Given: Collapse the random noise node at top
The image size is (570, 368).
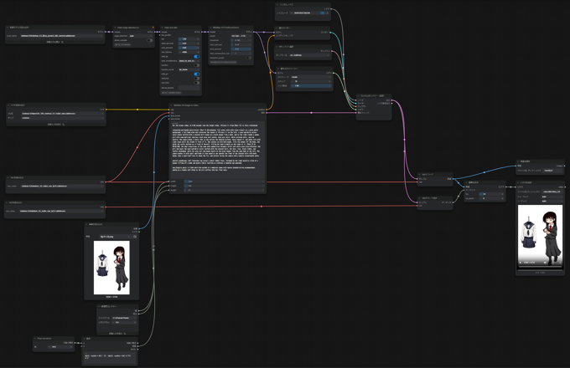Looking at the screenshot, I should click(x=277, y=5).
